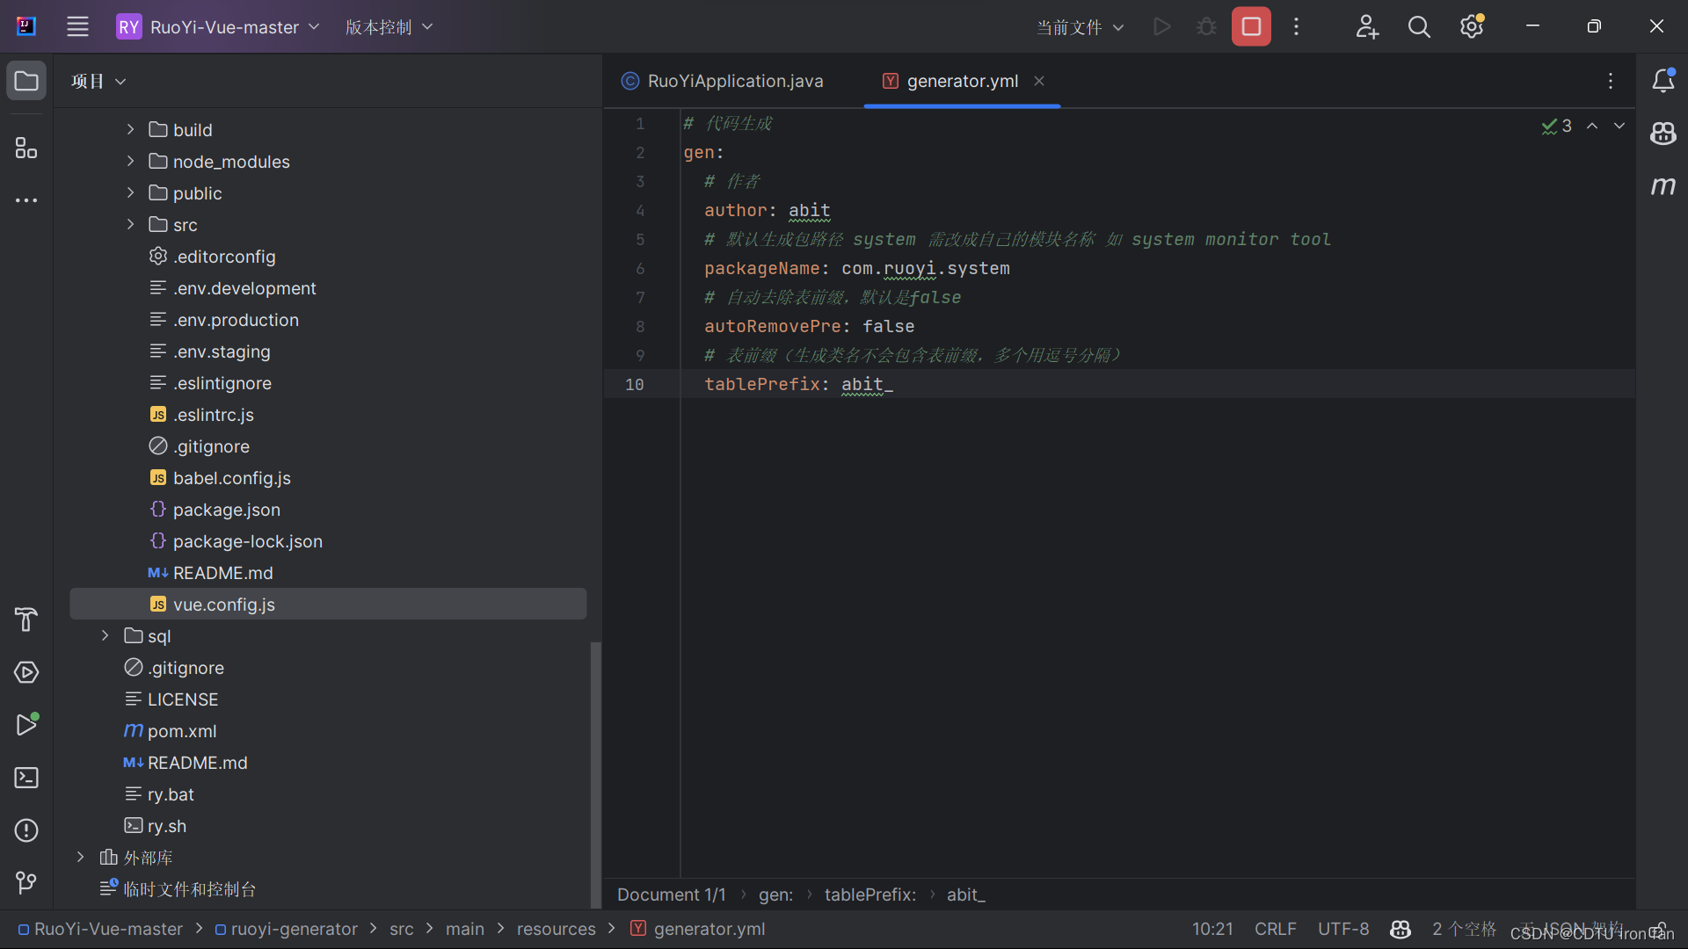Switch to the RuoYiApplication.java tab
This screenshot has height=949, width=1688.
(723, 81)
